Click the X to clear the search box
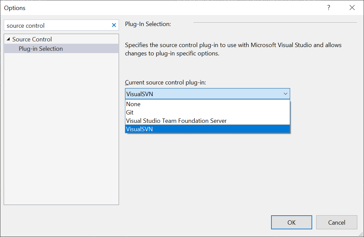 (114, 25)
